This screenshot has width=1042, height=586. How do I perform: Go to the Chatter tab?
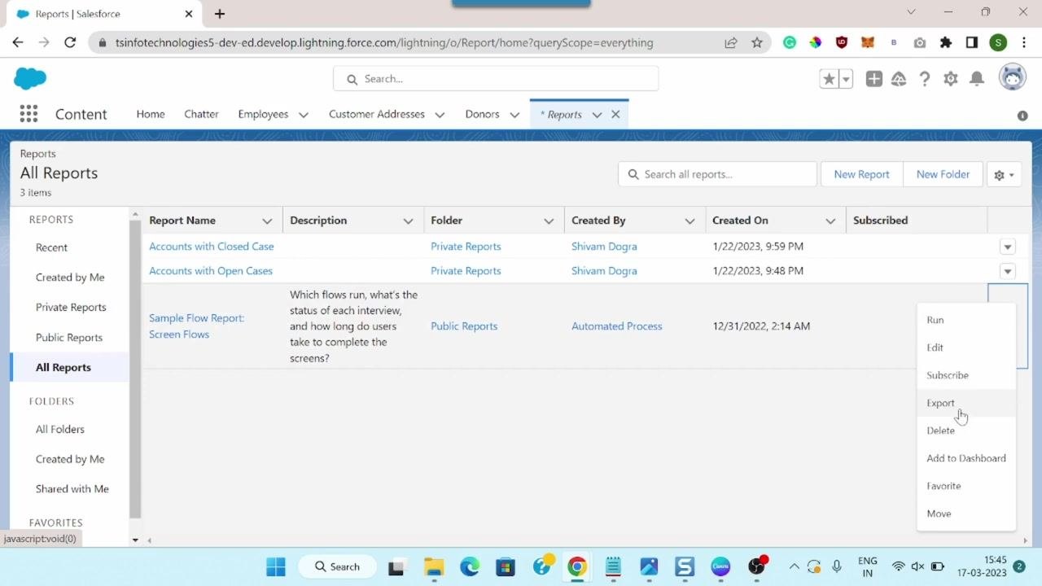[x=201, y=114]
